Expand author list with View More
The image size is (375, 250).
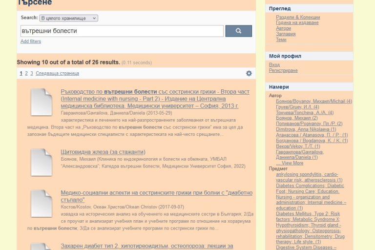pos(292,163)
